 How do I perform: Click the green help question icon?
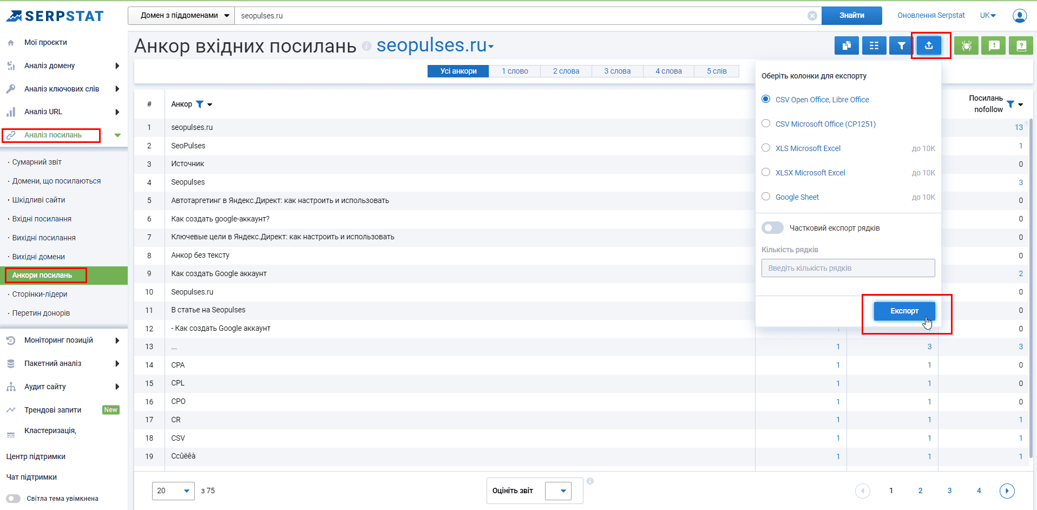1021,45
